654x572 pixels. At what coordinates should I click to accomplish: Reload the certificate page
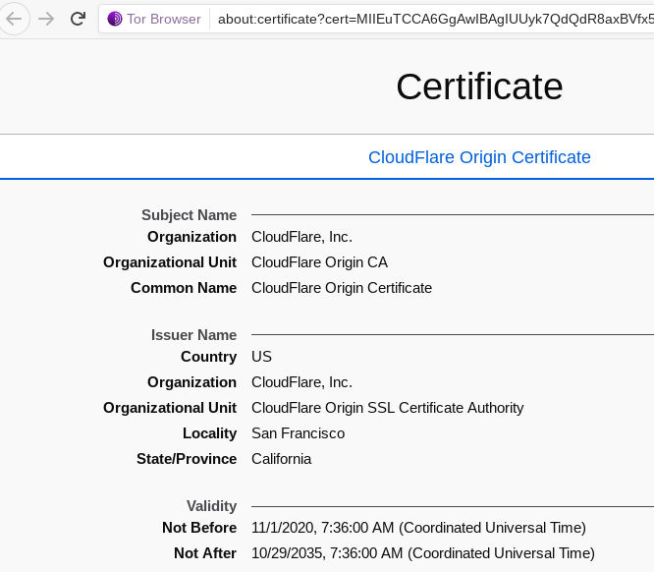coord(78,19)
